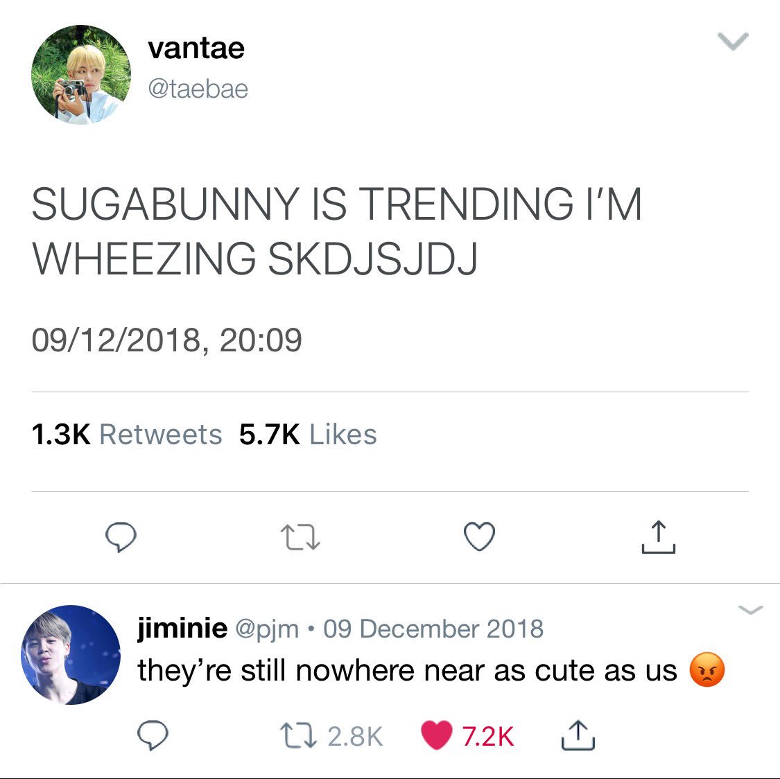Open the 09 December 2018 timestamp

click(433, 629)
